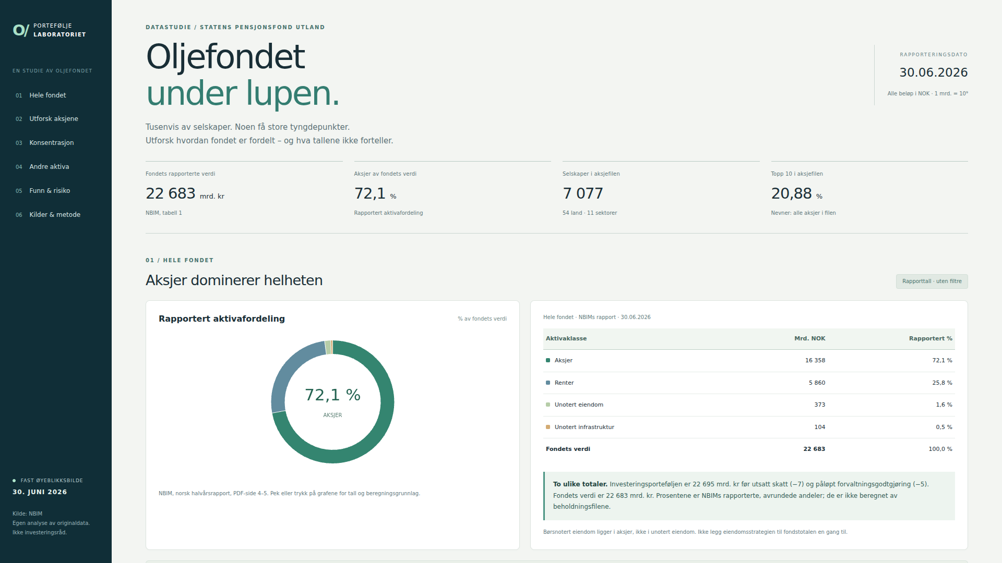Click the Aksjer value 16 358
The height and width of the screenshot is (563, 1002).
click(x=815, y=360)
